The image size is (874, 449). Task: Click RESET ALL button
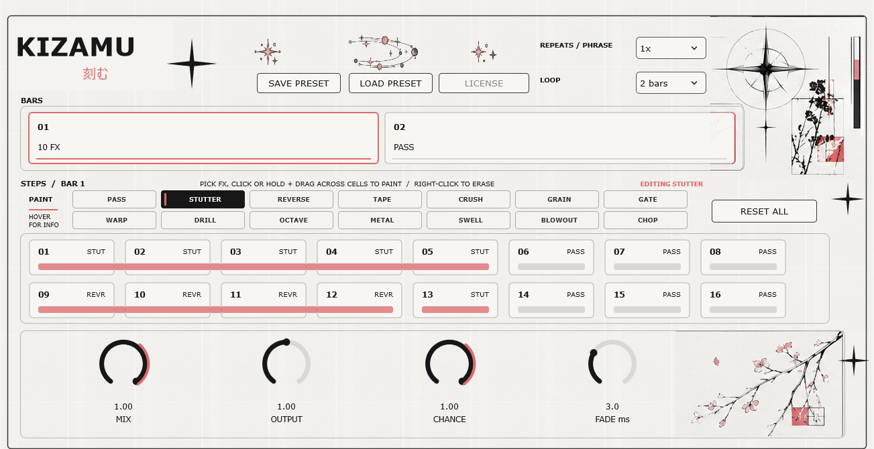[x=764, y=211]
